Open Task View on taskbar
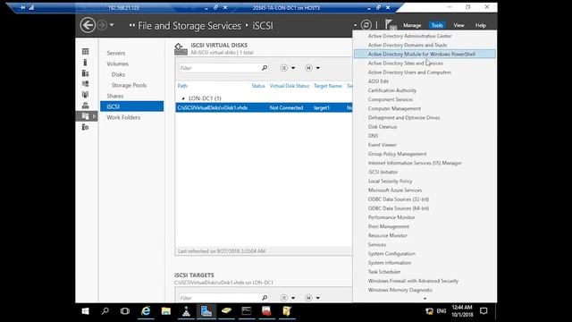This screenshot has width=572, height=322. (x=125, y=311)
